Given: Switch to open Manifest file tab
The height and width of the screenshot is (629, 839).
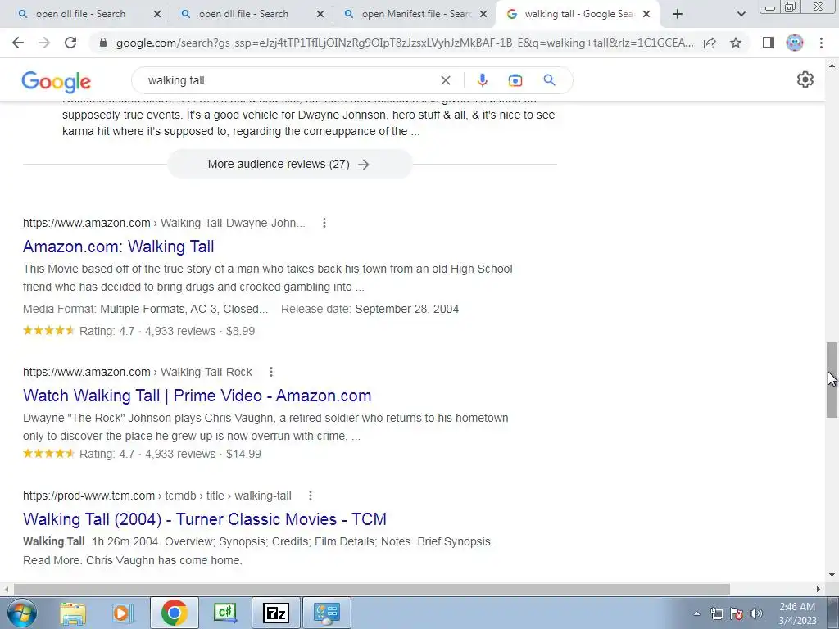Looking at the screenshot, I should [x=410, y=14].
